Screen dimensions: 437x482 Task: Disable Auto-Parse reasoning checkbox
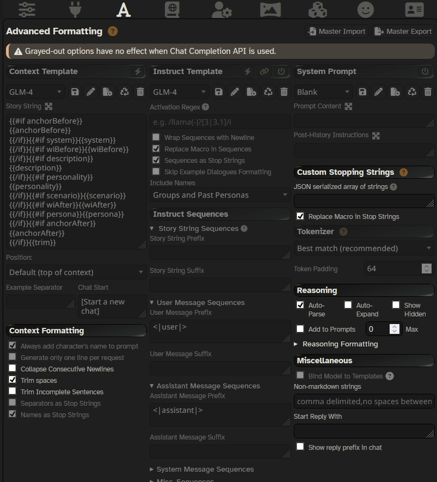point(300,305)
